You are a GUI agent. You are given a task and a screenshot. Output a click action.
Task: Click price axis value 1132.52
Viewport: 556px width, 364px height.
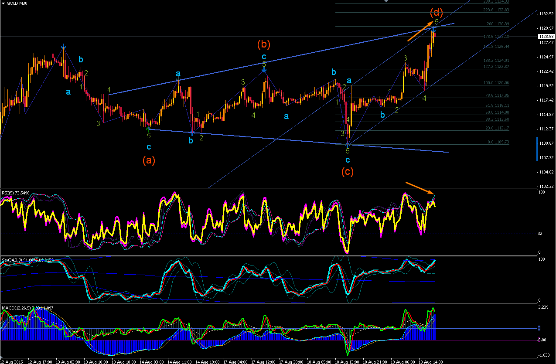(547, 14)
